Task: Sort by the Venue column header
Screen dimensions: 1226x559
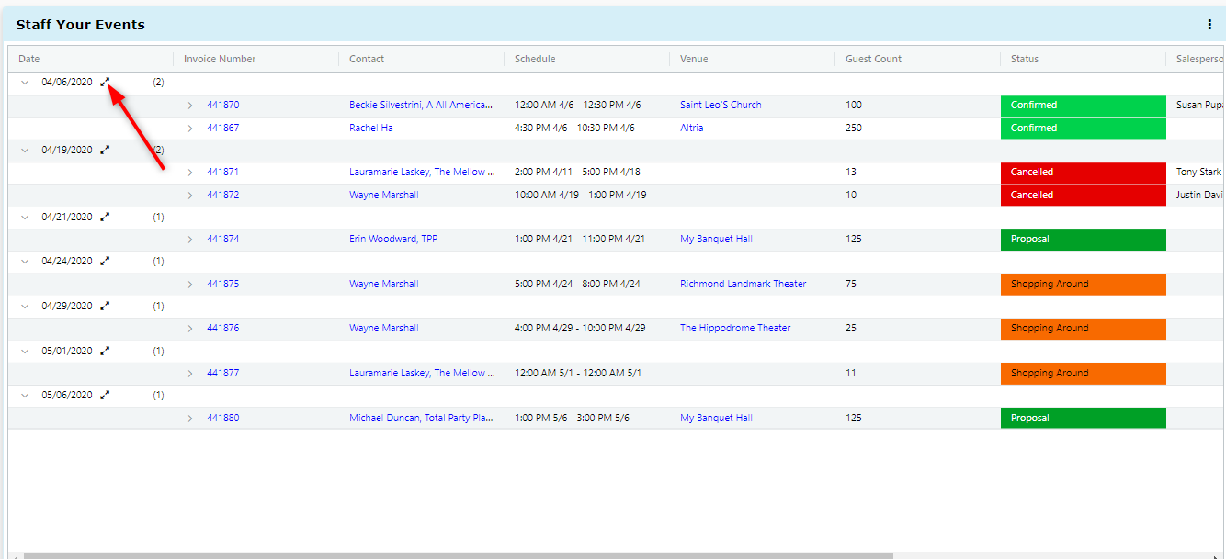Action: coord(694,59)
